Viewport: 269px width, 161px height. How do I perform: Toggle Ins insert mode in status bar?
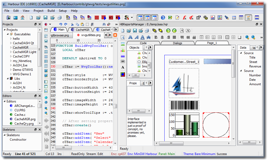point(59,154)
